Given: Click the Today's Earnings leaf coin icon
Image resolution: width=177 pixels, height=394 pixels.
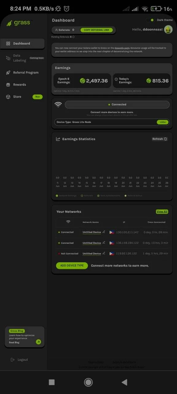Looking at the screenshot, I should click(x=149, y=81).
